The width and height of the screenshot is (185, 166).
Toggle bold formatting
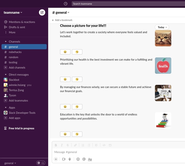pos(56,145)
